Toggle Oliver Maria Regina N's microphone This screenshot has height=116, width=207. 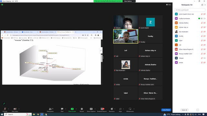point(202,49)
